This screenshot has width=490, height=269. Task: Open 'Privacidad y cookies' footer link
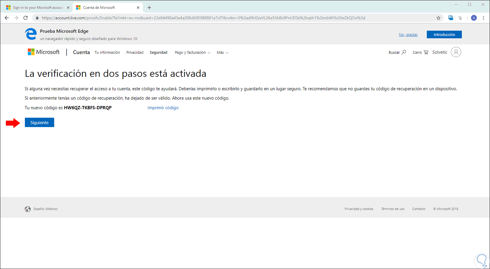(359, 209)
